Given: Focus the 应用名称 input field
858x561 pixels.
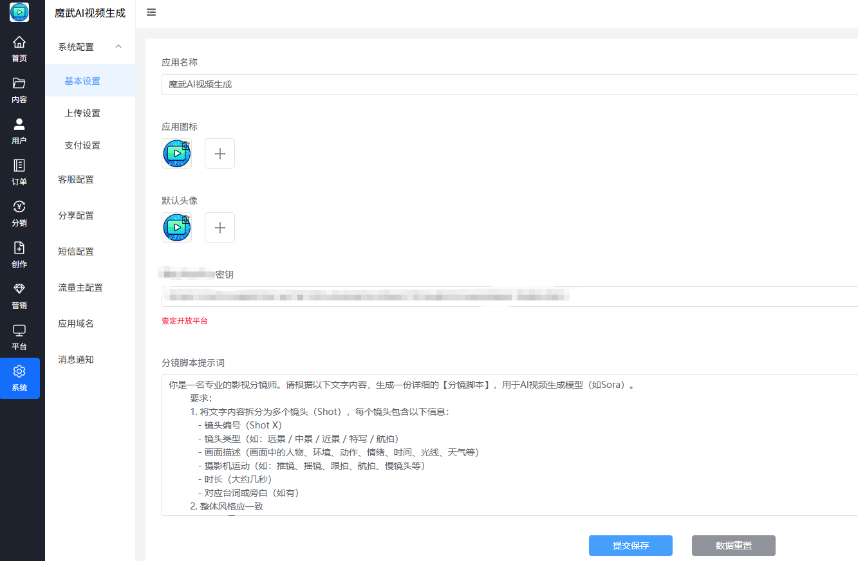Looking at the screenshot, I should point(510,84).
